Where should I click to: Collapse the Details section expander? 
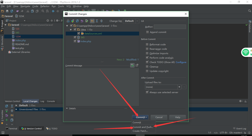67,109
